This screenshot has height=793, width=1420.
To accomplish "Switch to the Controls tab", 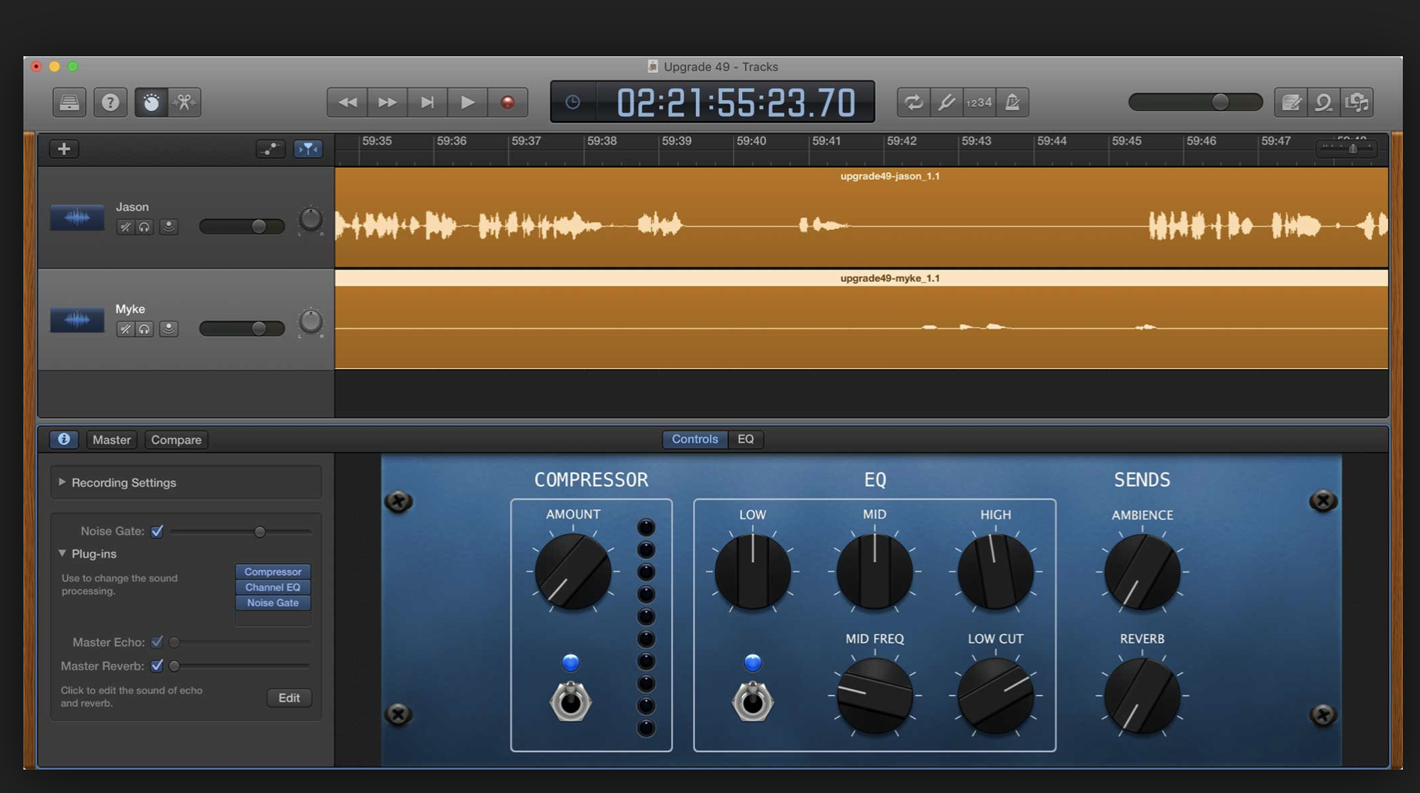I will pyautogui.click(x=695, y=440).
